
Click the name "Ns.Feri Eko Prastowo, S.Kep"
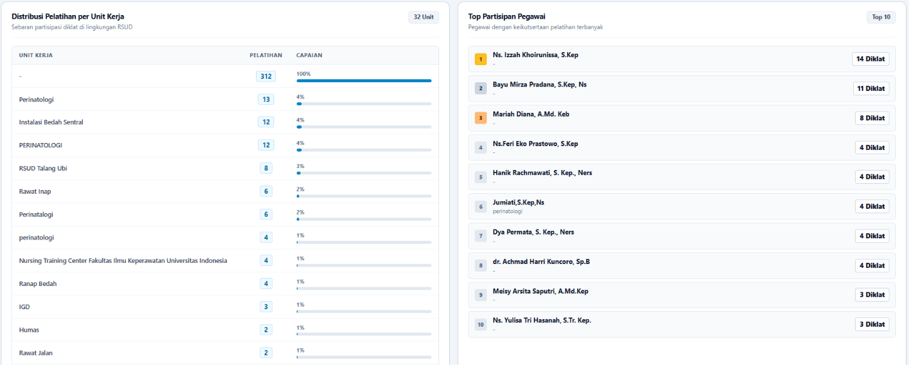pos(536,144)
